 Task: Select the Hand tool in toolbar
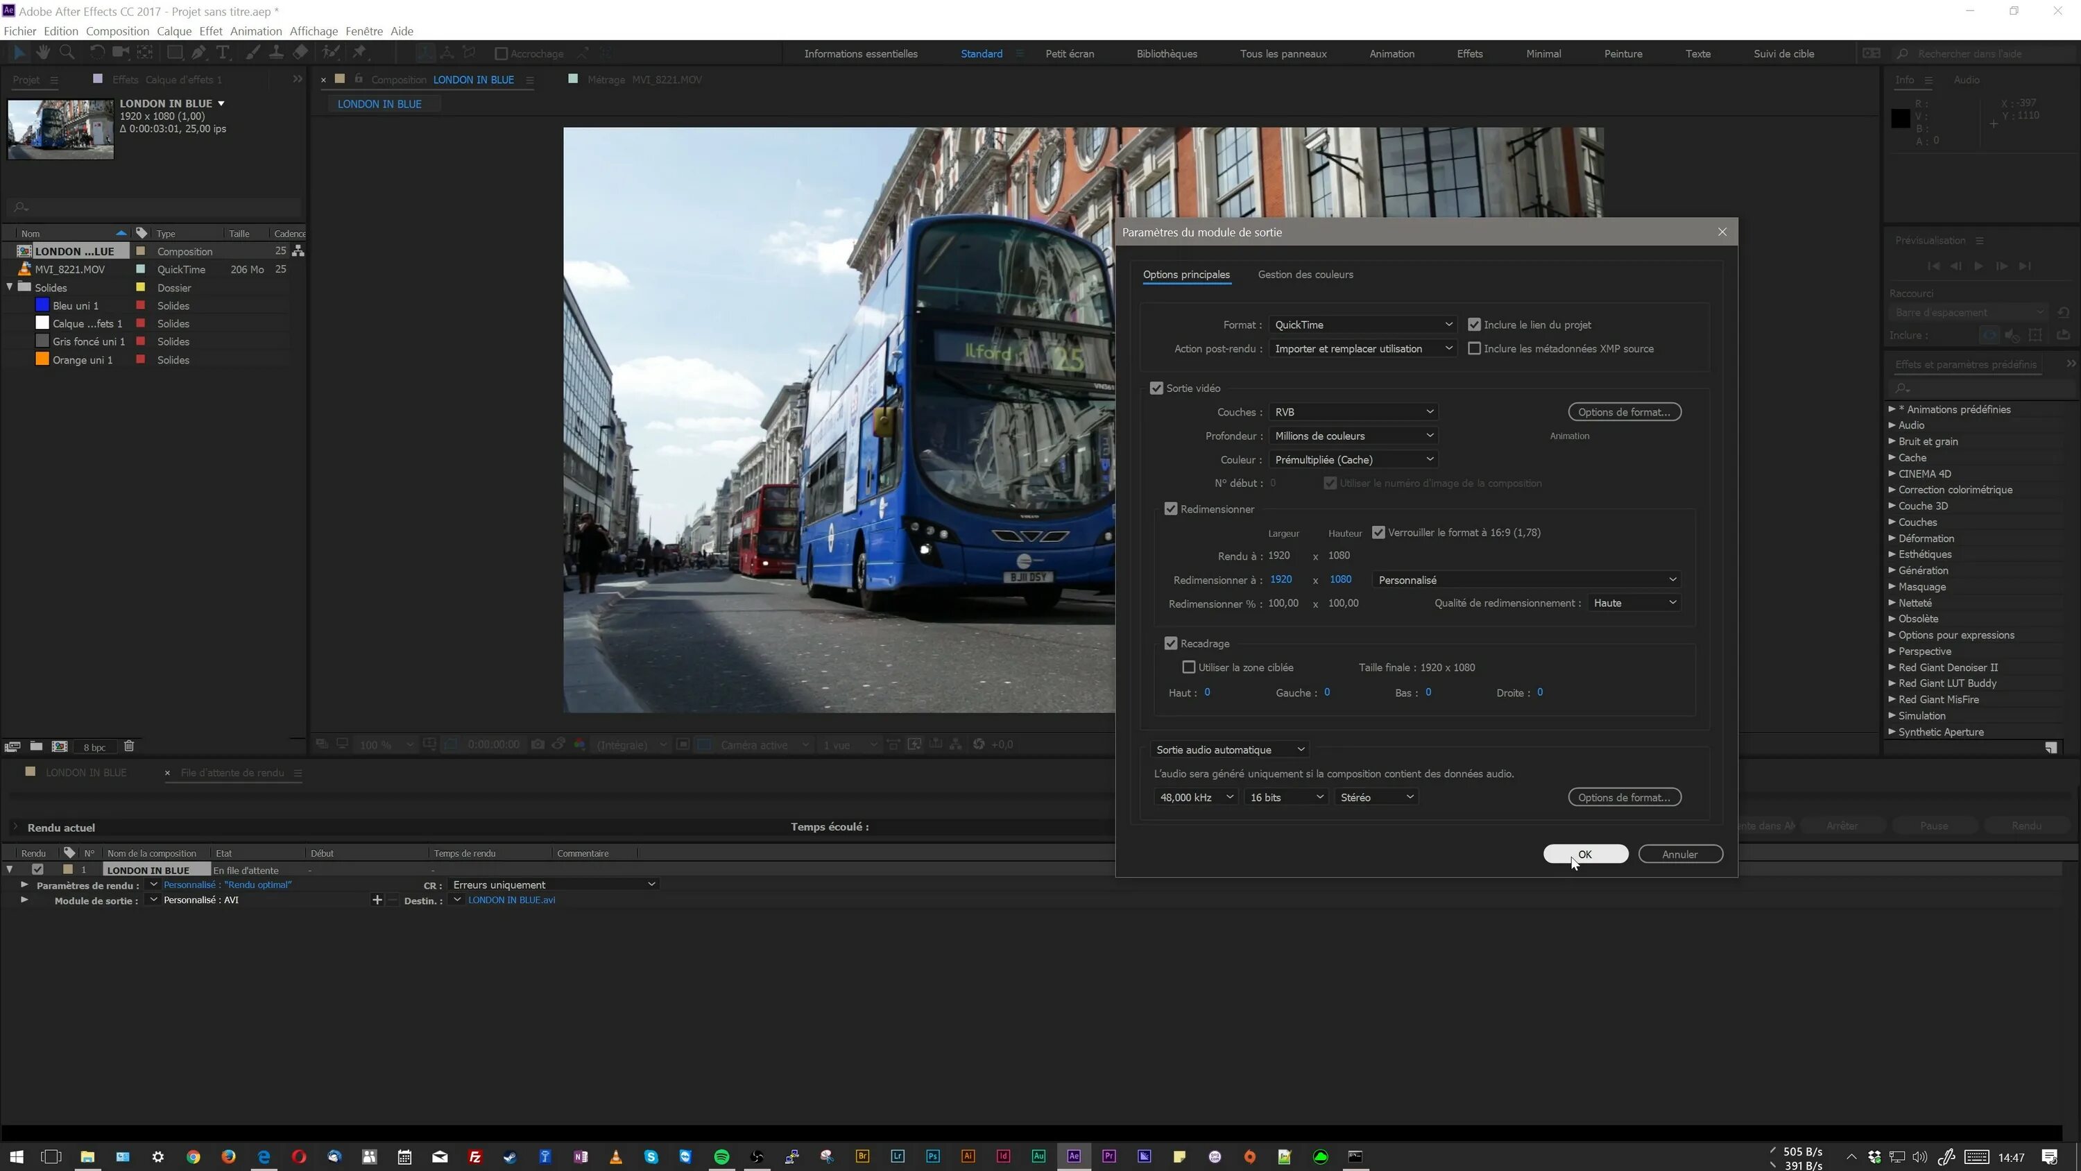point(43,53)
